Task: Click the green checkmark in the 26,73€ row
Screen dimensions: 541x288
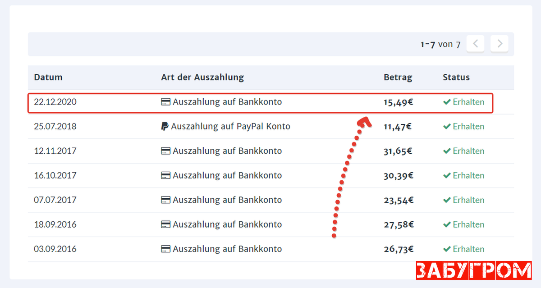Action: pos(447,249)
